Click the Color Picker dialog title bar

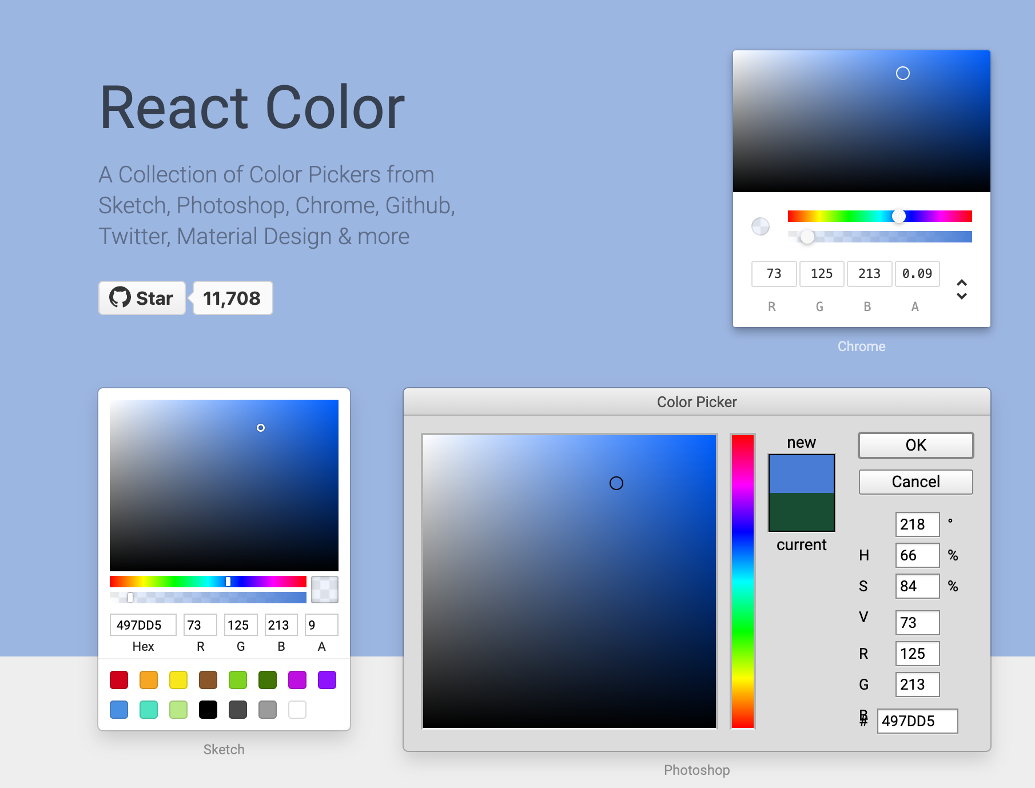(697, 402)
